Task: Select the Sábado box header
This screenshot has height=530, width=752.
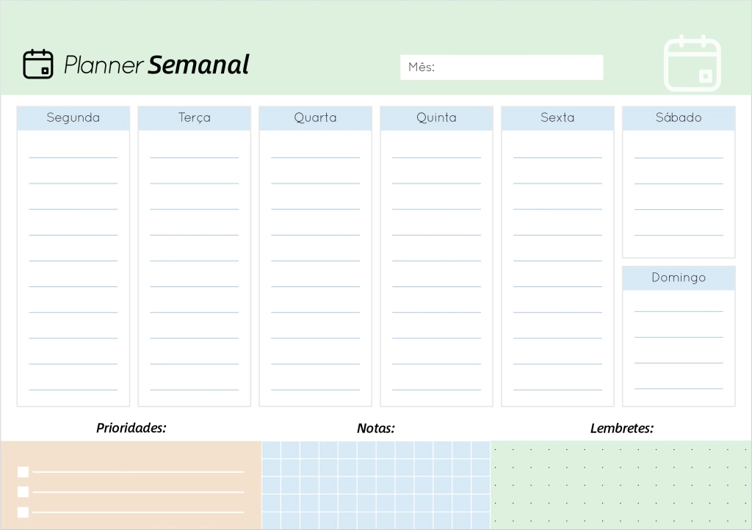Action: click(x=679, y=118)
